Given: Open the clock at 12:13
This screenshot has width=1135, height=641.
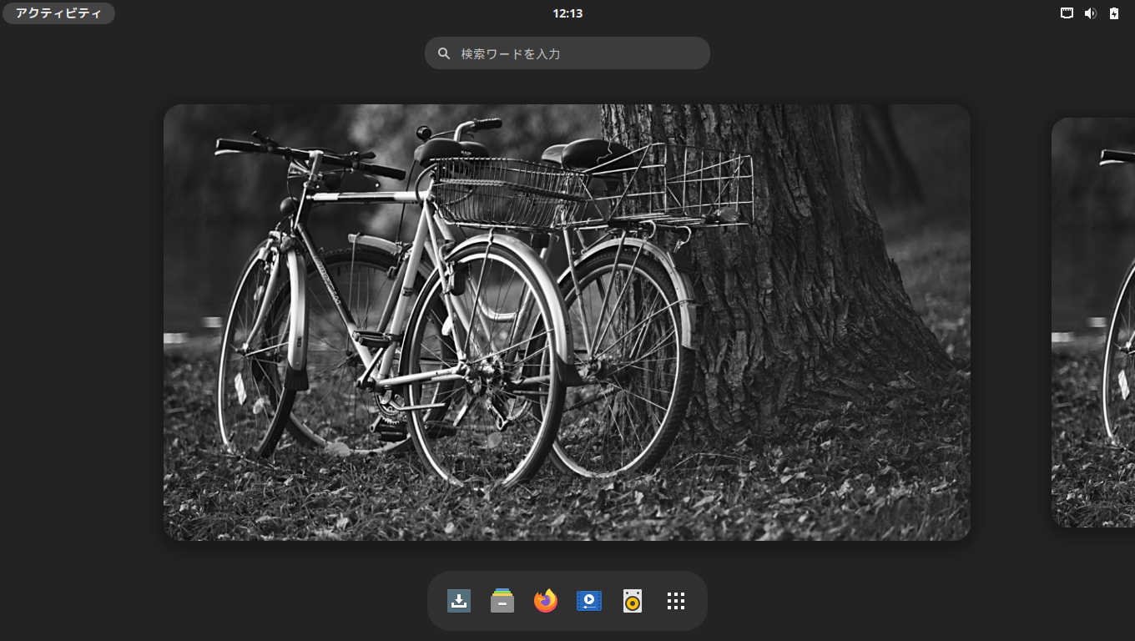Looking at the screenshot, I should (x=567, y=13).
